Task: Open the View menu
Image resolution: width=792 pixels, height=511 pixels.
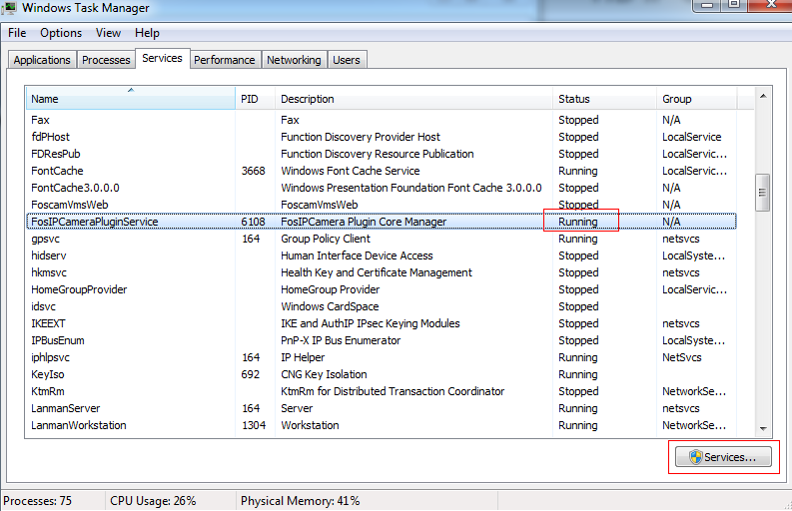Action: pos(108,33)
